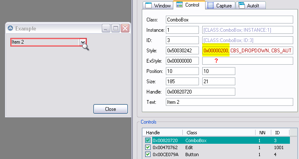Click the Handle value field 0x00820720
The height and width of the screenshot is (159, 299).
(x=201, y=92)
